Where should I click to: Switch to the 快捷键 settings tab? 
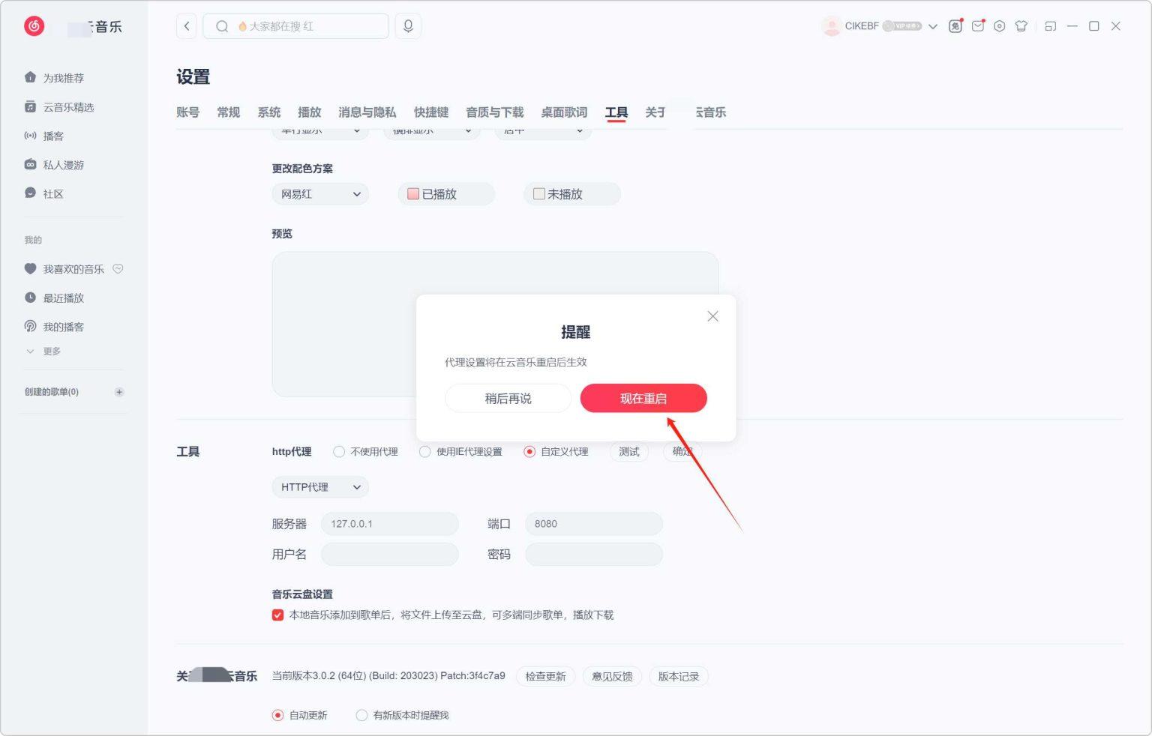coord(431,112)
